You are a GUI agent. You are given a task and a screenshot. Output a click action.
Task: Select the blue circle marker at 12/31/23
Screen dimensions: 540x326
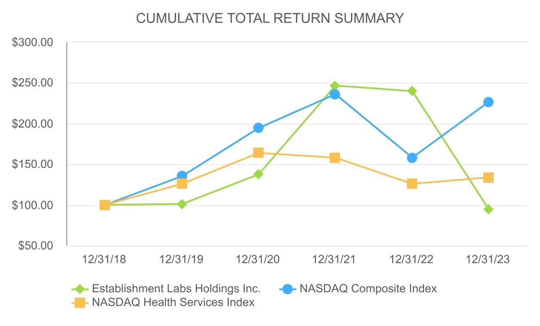pos(488,102)
